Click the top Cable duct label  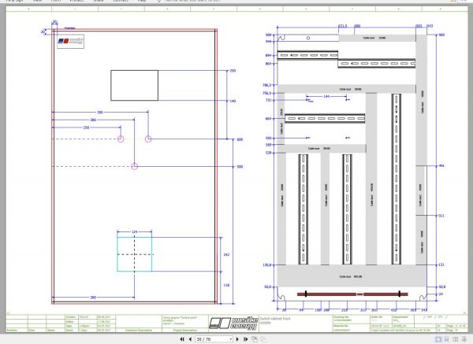374,38
